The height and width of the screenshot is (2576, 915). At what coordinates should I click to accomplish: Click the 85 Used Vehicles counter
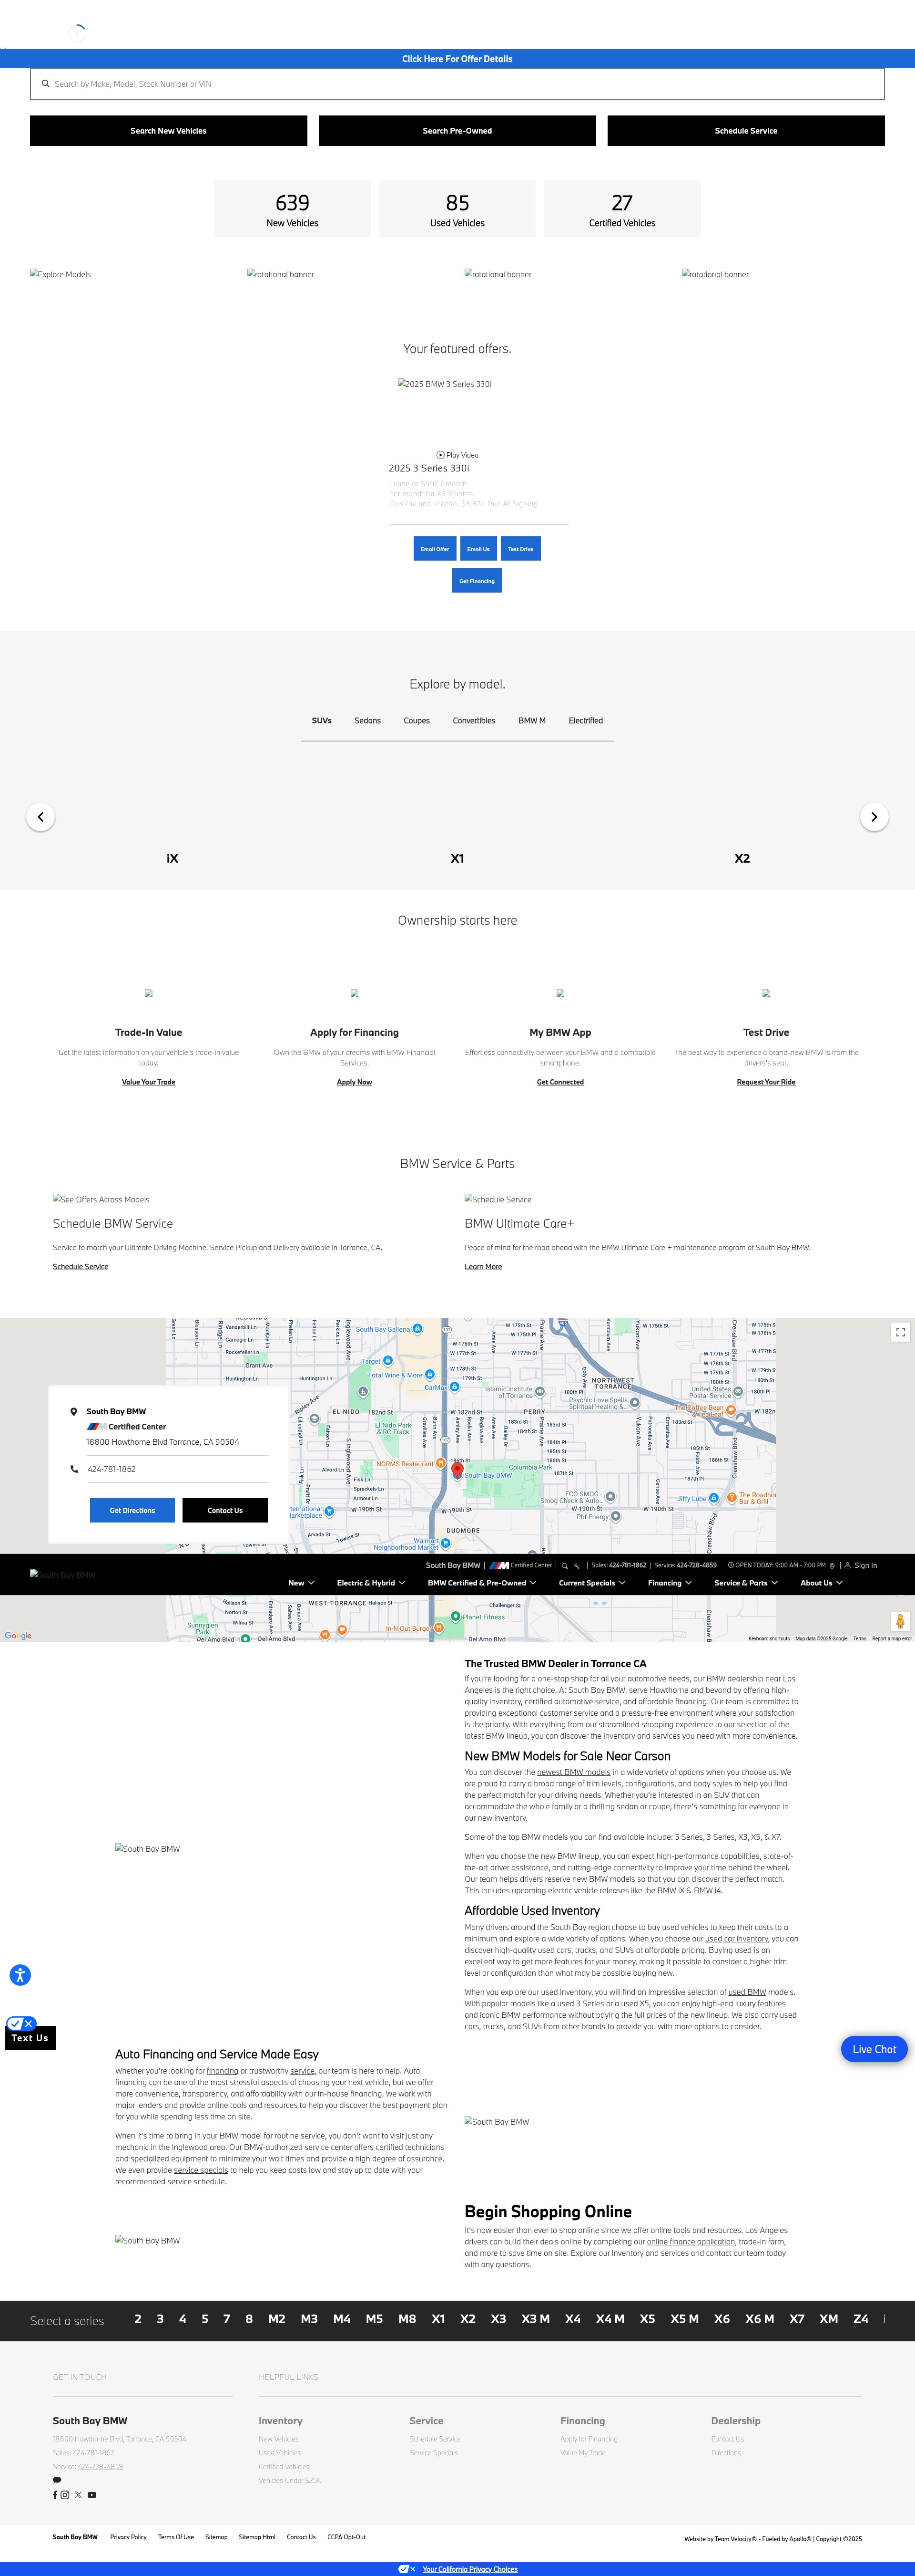(x=457, y=209)
